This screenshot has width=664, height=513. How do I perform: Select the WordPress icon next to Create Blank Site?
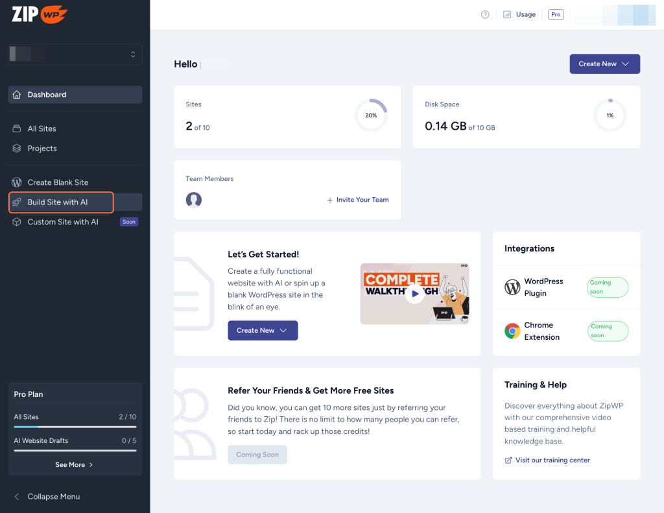pos(16,182)
